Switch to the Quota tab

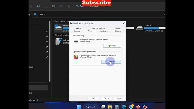coord(117,28)
